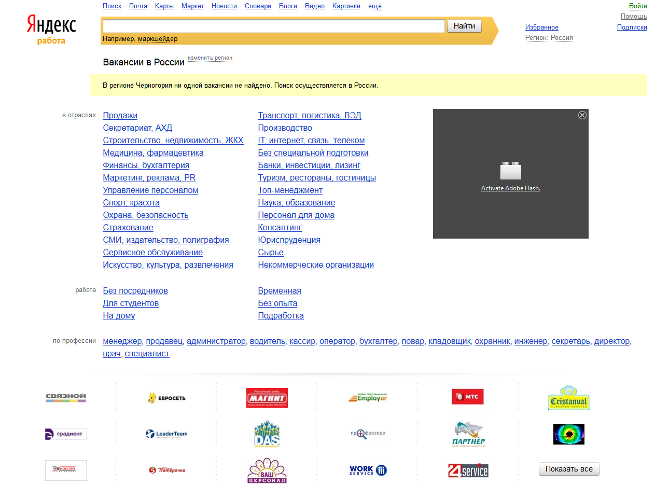
Task: Open the Евросеть company logo
Action: [x=166, y=398]
